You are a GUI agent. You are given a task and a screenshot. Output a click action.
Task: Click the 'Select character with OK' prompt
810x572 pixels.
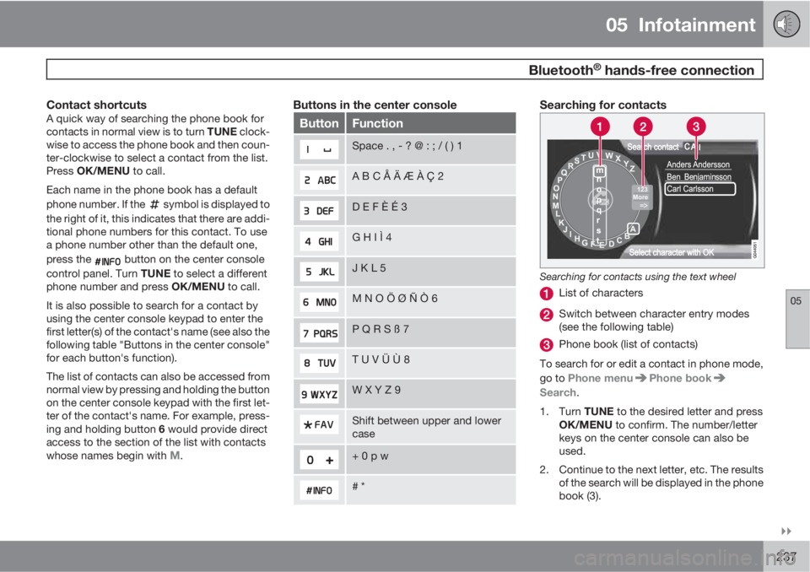(671, 252)
